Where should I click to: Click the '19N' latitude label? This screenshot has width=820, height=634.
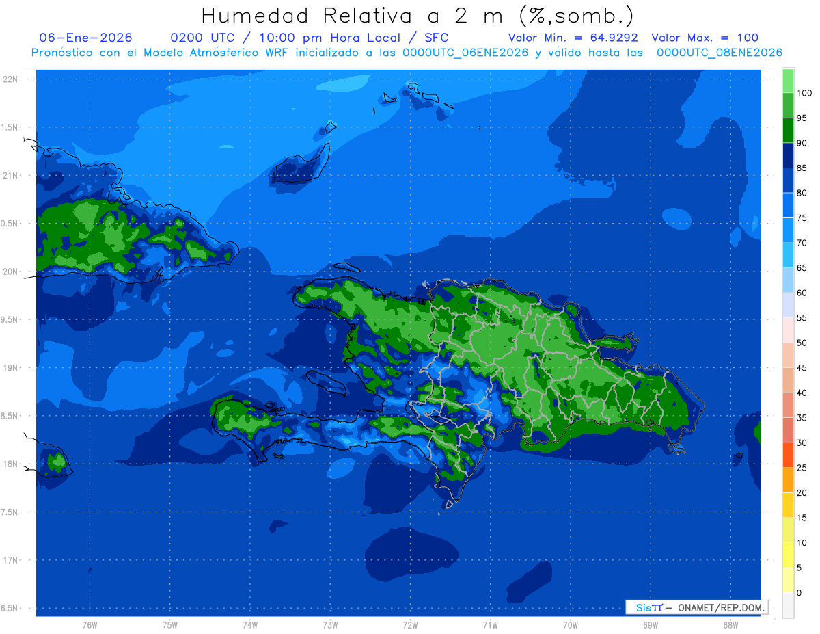click(x=10, y=368)
